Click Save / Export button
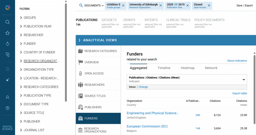The height and width of the screenshot is (135, 256). (244, 5)
